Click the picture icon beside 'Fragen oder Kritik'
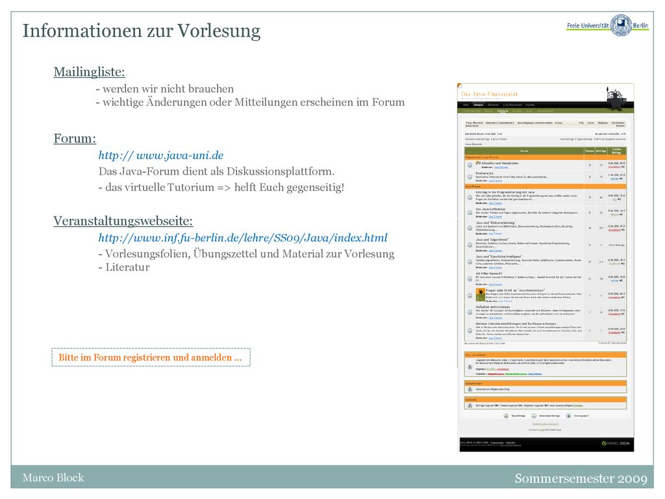 [480, 294]
